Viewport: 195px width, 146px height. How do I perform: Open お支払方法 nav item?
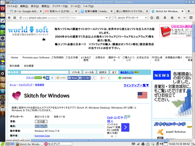point(143,58)
